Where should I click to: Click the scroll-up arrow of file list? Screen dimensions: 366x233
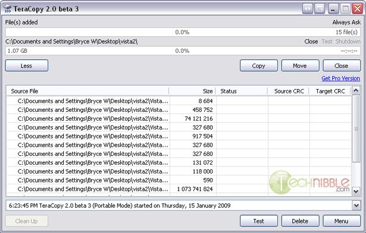pyautogui.click(x=356, y=90)
